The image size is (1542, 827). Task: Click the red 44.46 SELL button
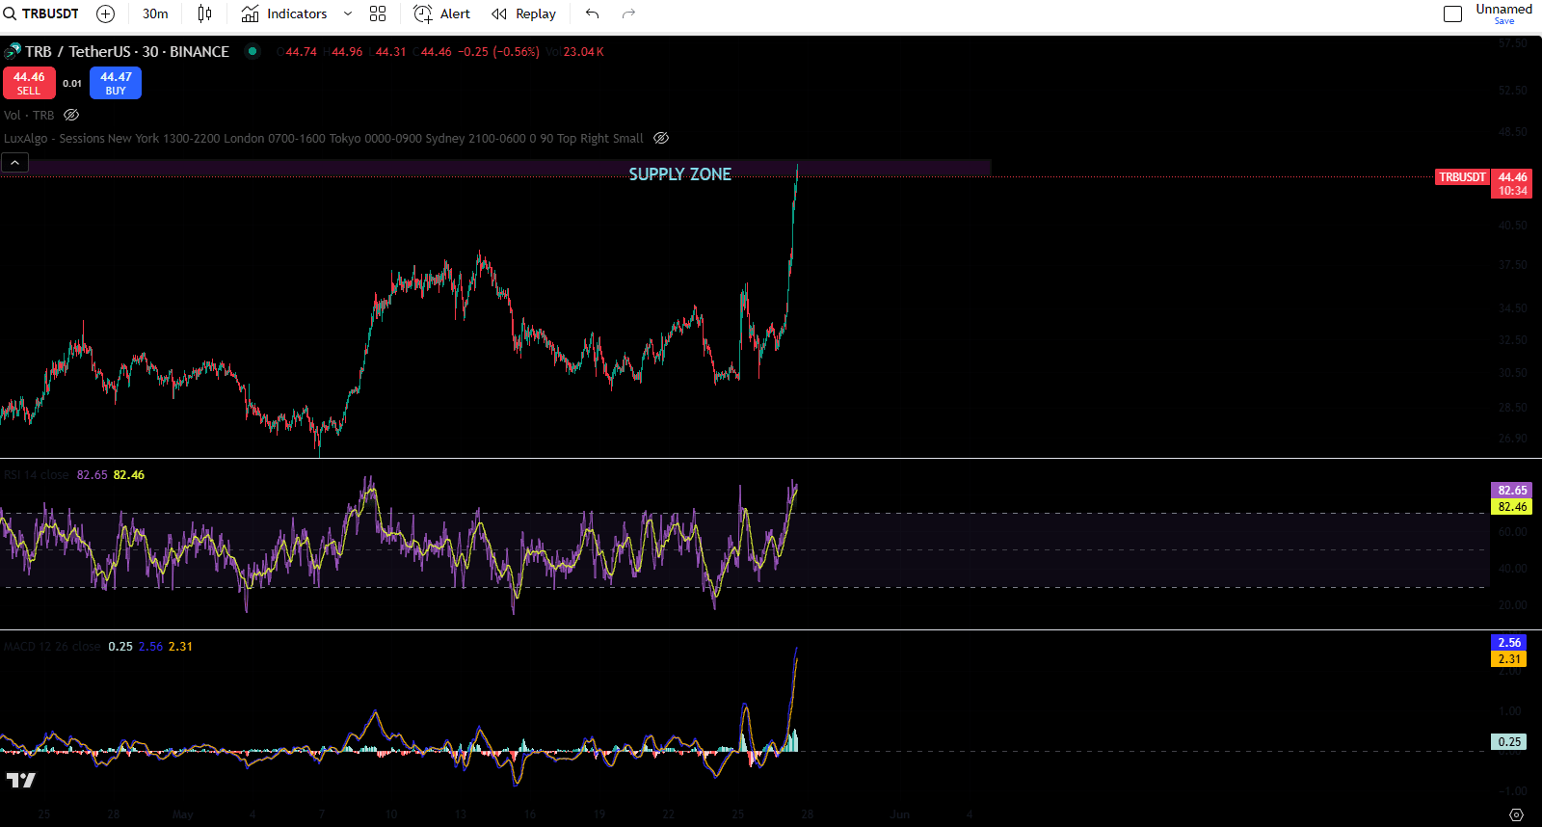coord(29,83)
